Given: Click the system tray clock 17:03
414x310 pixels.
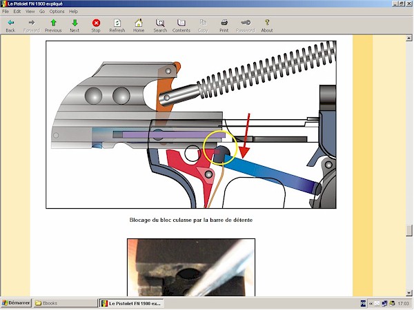Looking at the screenshot, I should 403,303.
